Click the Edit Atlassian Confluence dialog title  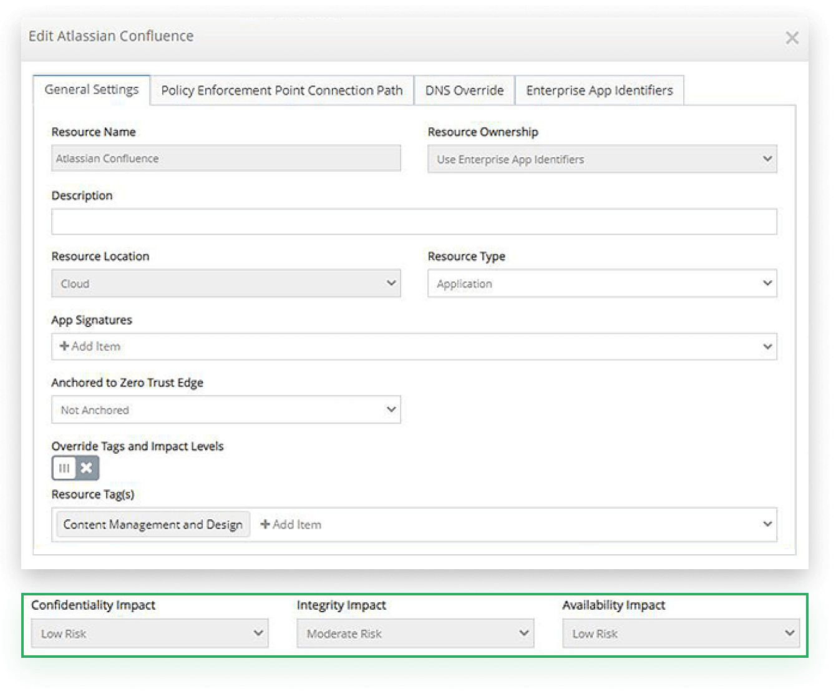click(x=111, y=36)
